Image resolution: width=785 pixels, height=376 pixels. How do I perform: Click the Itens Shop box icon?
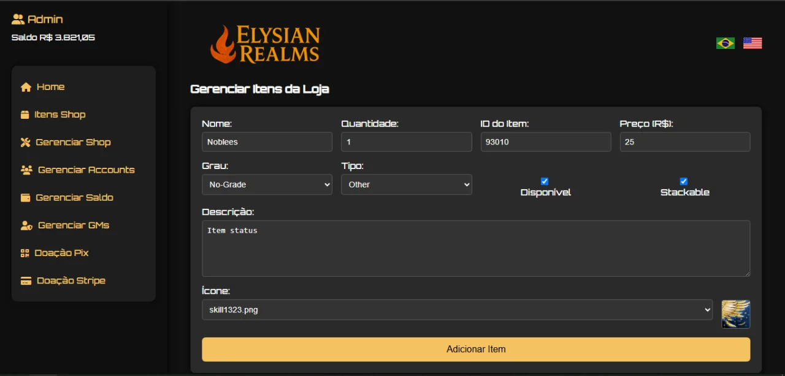coord(25,115)
